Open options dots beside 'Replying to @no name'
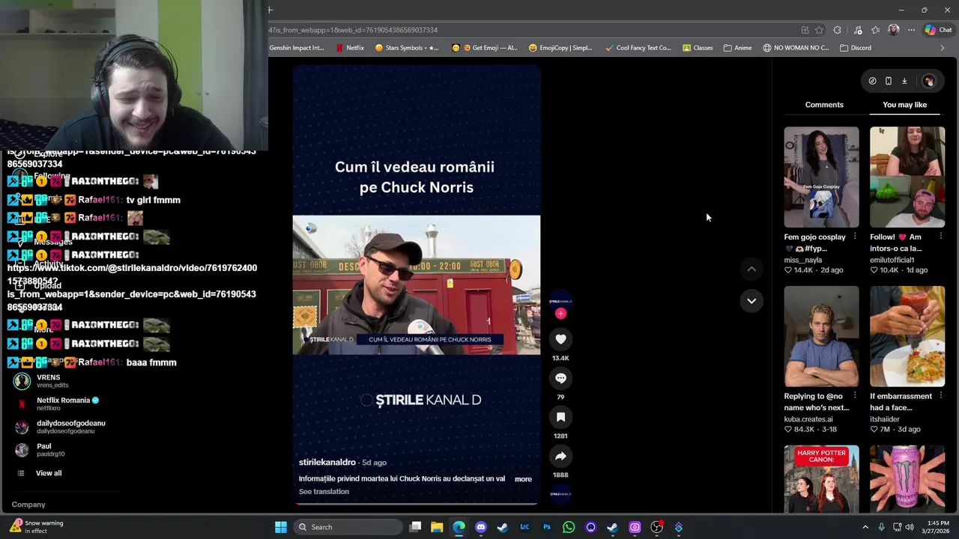 click(855, 396)
